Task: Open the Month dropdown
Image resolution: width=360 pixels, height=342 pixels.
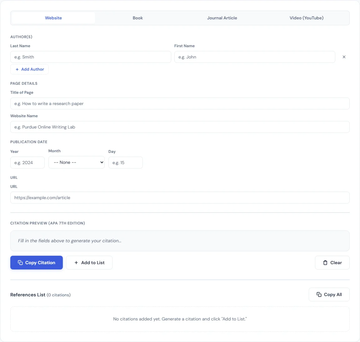Action: click(76, 162)
